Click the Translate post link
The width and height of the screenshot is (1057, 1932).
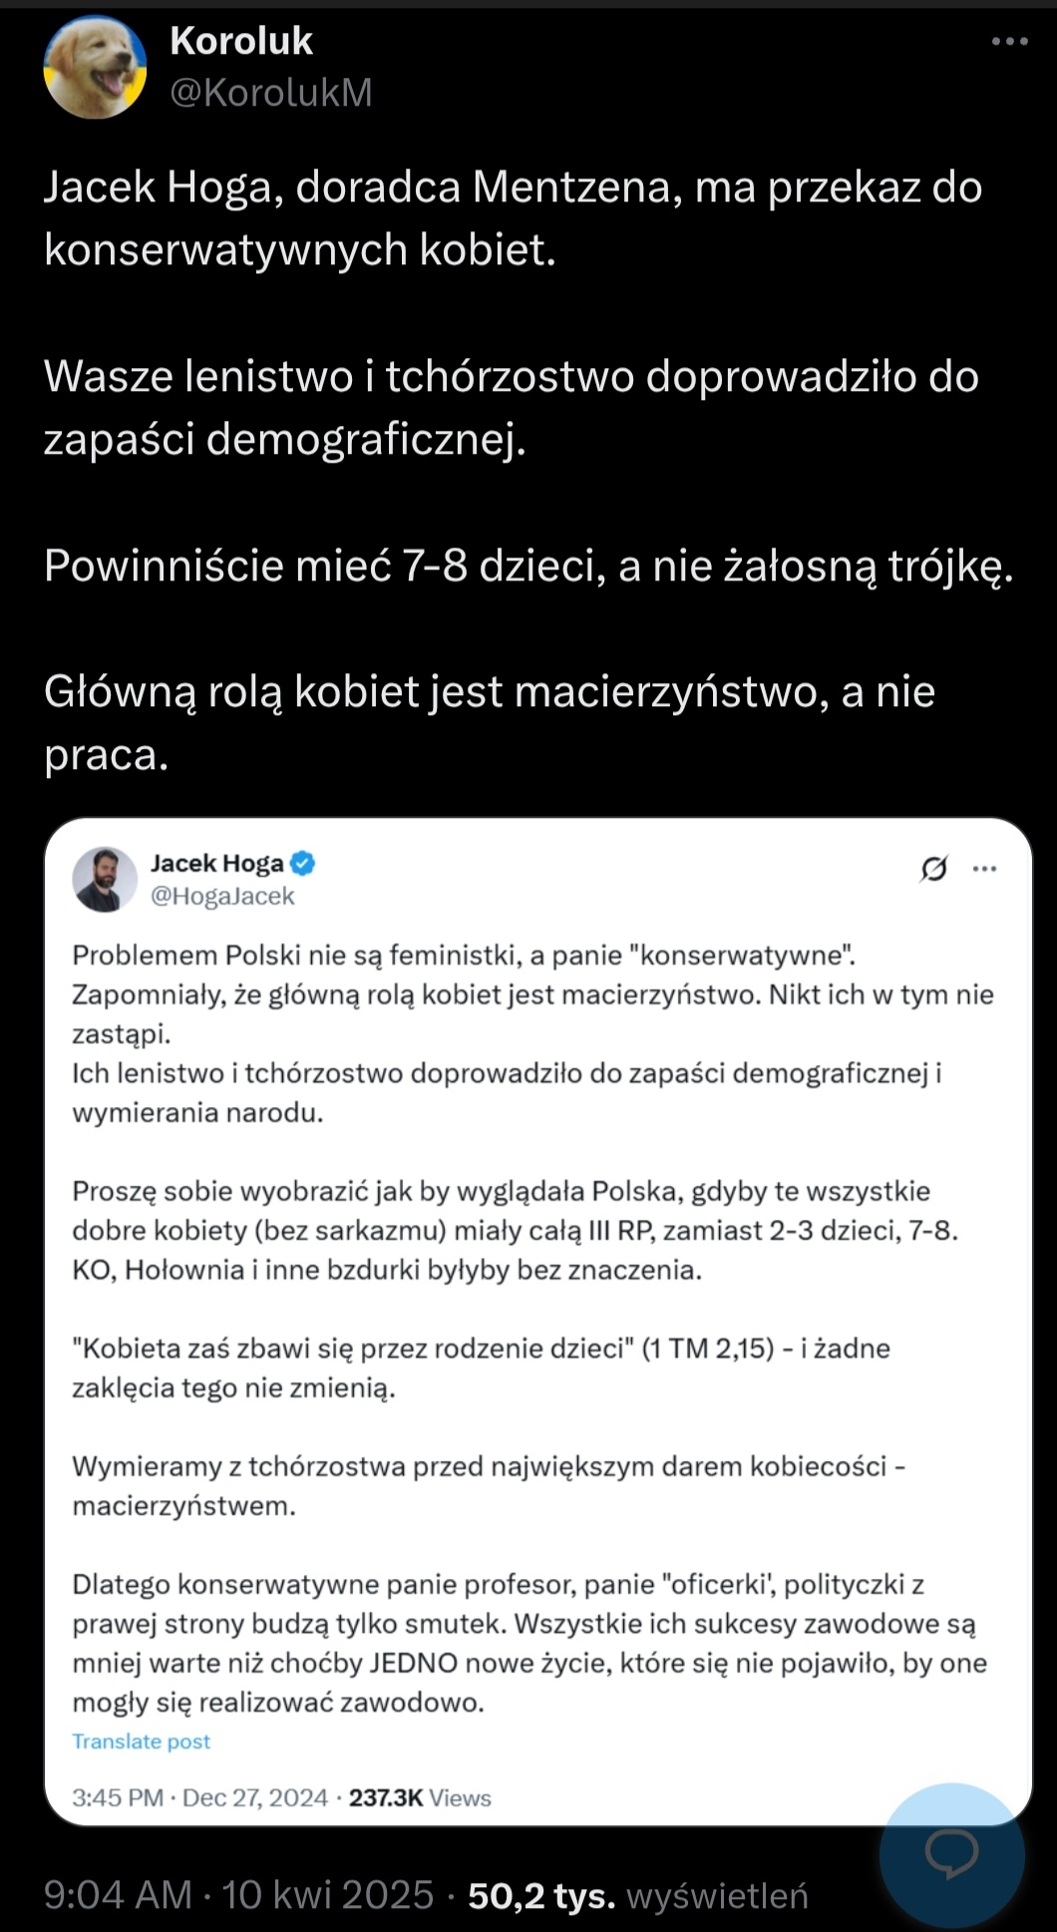141,1740
